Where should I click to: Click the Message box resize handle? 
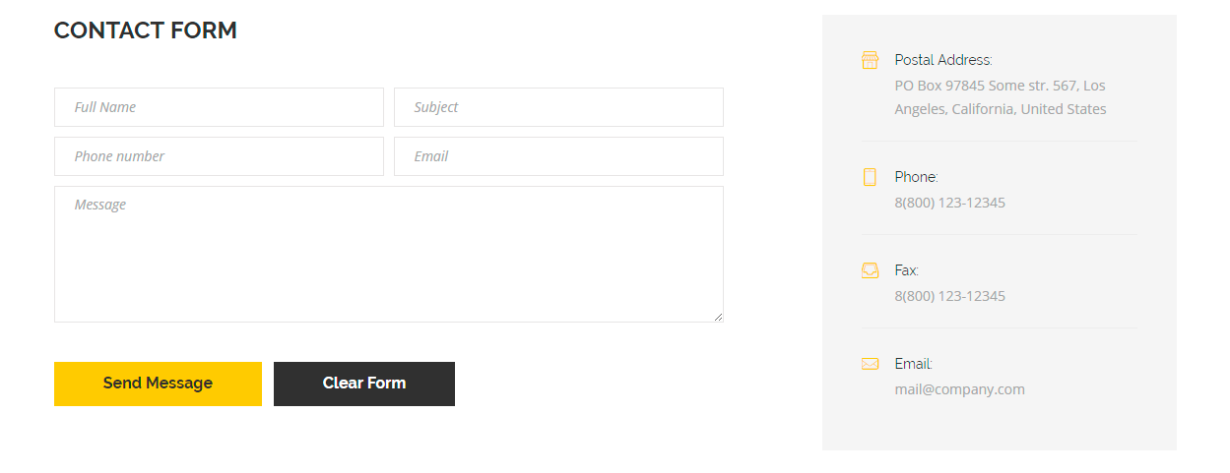[718, 317]
